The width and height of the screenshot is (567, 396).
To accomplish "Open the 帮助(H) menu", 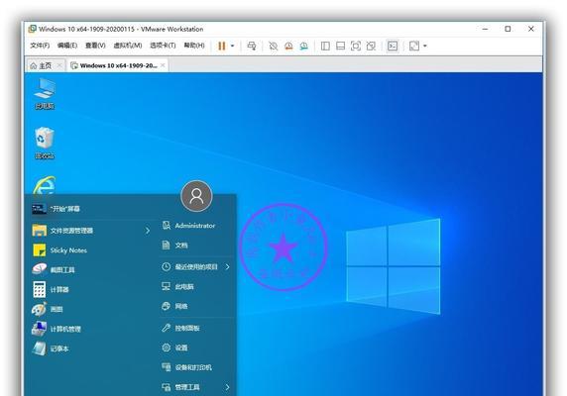I will 194,46.
